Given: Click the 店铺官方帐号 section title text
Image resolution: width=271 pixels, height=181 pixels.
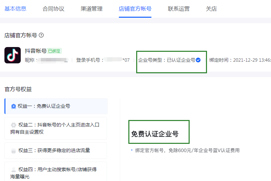Looking at the screenshot, I should 21,35.
